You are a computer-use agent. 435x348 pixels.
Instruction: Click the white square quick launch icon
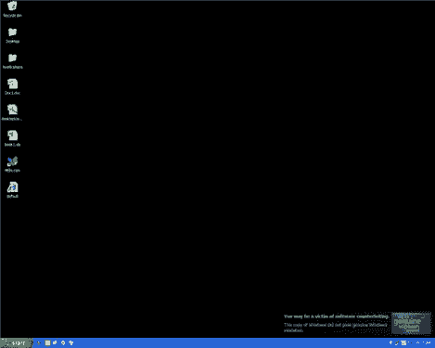pyautogui.click(x=47, y=342)
